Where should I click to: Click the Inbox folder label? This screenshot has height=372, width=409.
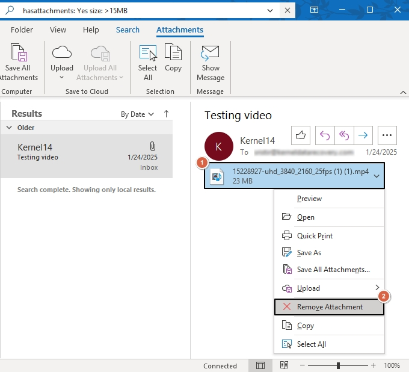pos(149,167)
